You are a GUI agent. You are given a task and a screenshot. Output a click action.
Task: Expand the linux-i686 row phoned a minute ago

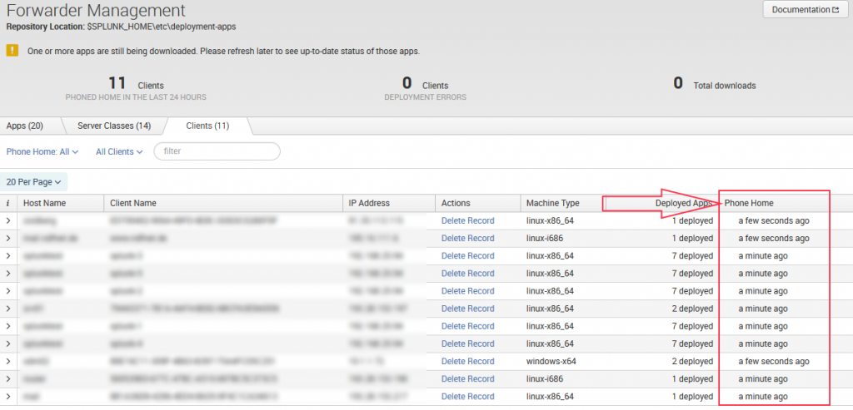point(8,379)
